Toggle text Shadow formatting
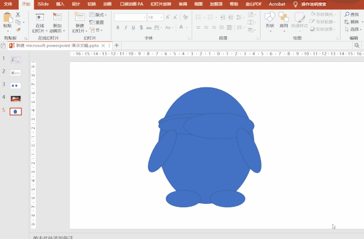The height and width of the screenshot is (239, 364). click(141, 28)
